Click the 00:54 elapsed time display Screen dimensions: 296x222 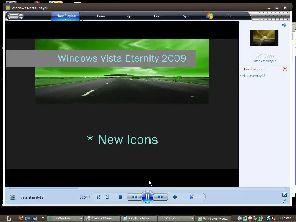[x=84, y=197]
